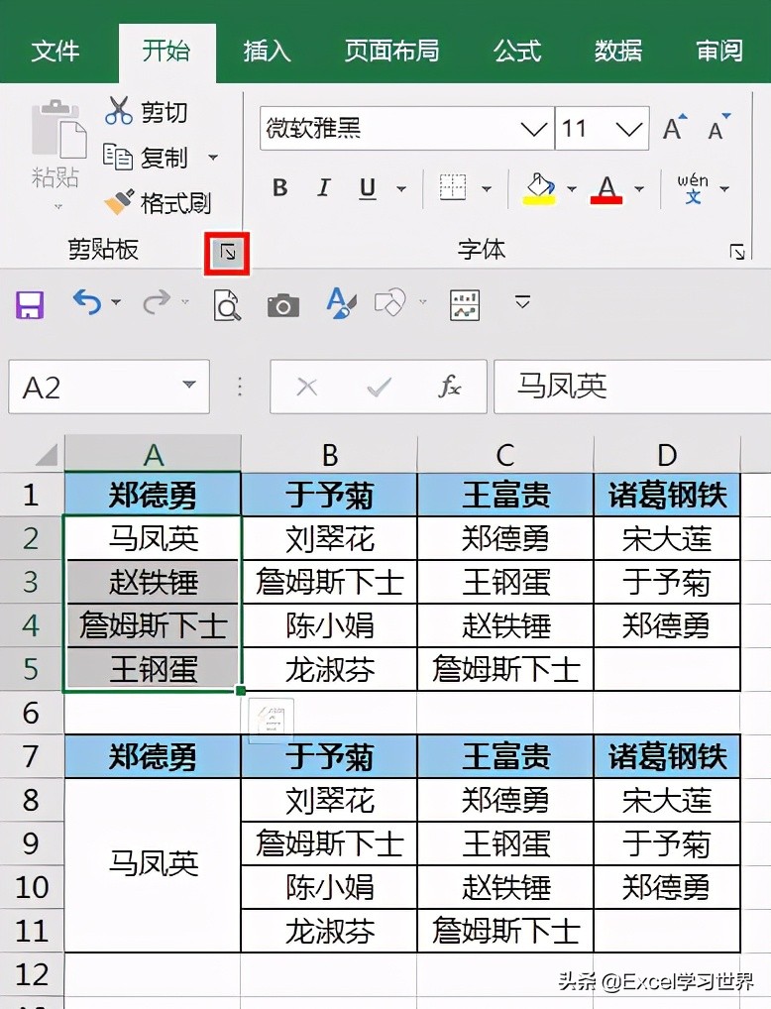
Task: Click formula bar showing 马凤英
Action: coord(632,387)
